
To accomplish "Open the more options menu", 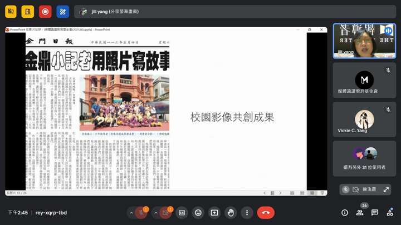I will (247, 213).
